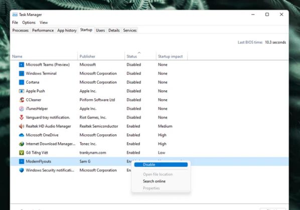Click the Medium startup impact value

[x=165, y=126]
